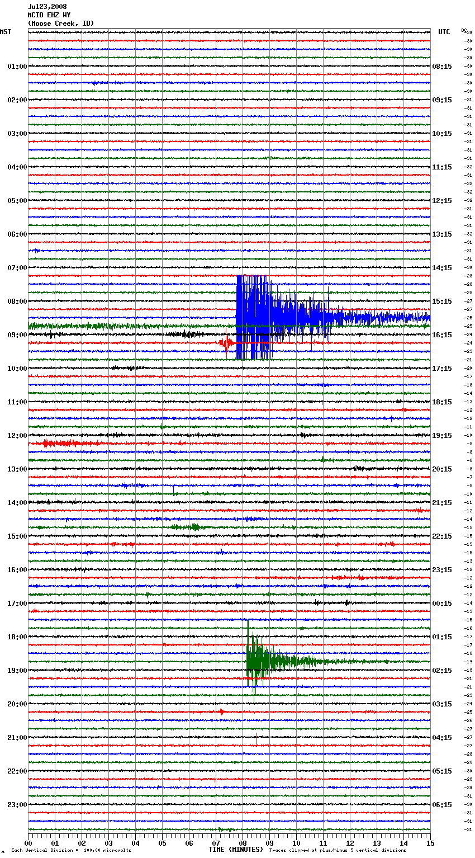The width and height of the screenshot is (475, 858).
Task: Click the 'Traces clipped at plus/minus 5 vertical divisions' note
Action: (x=338, y=851)
